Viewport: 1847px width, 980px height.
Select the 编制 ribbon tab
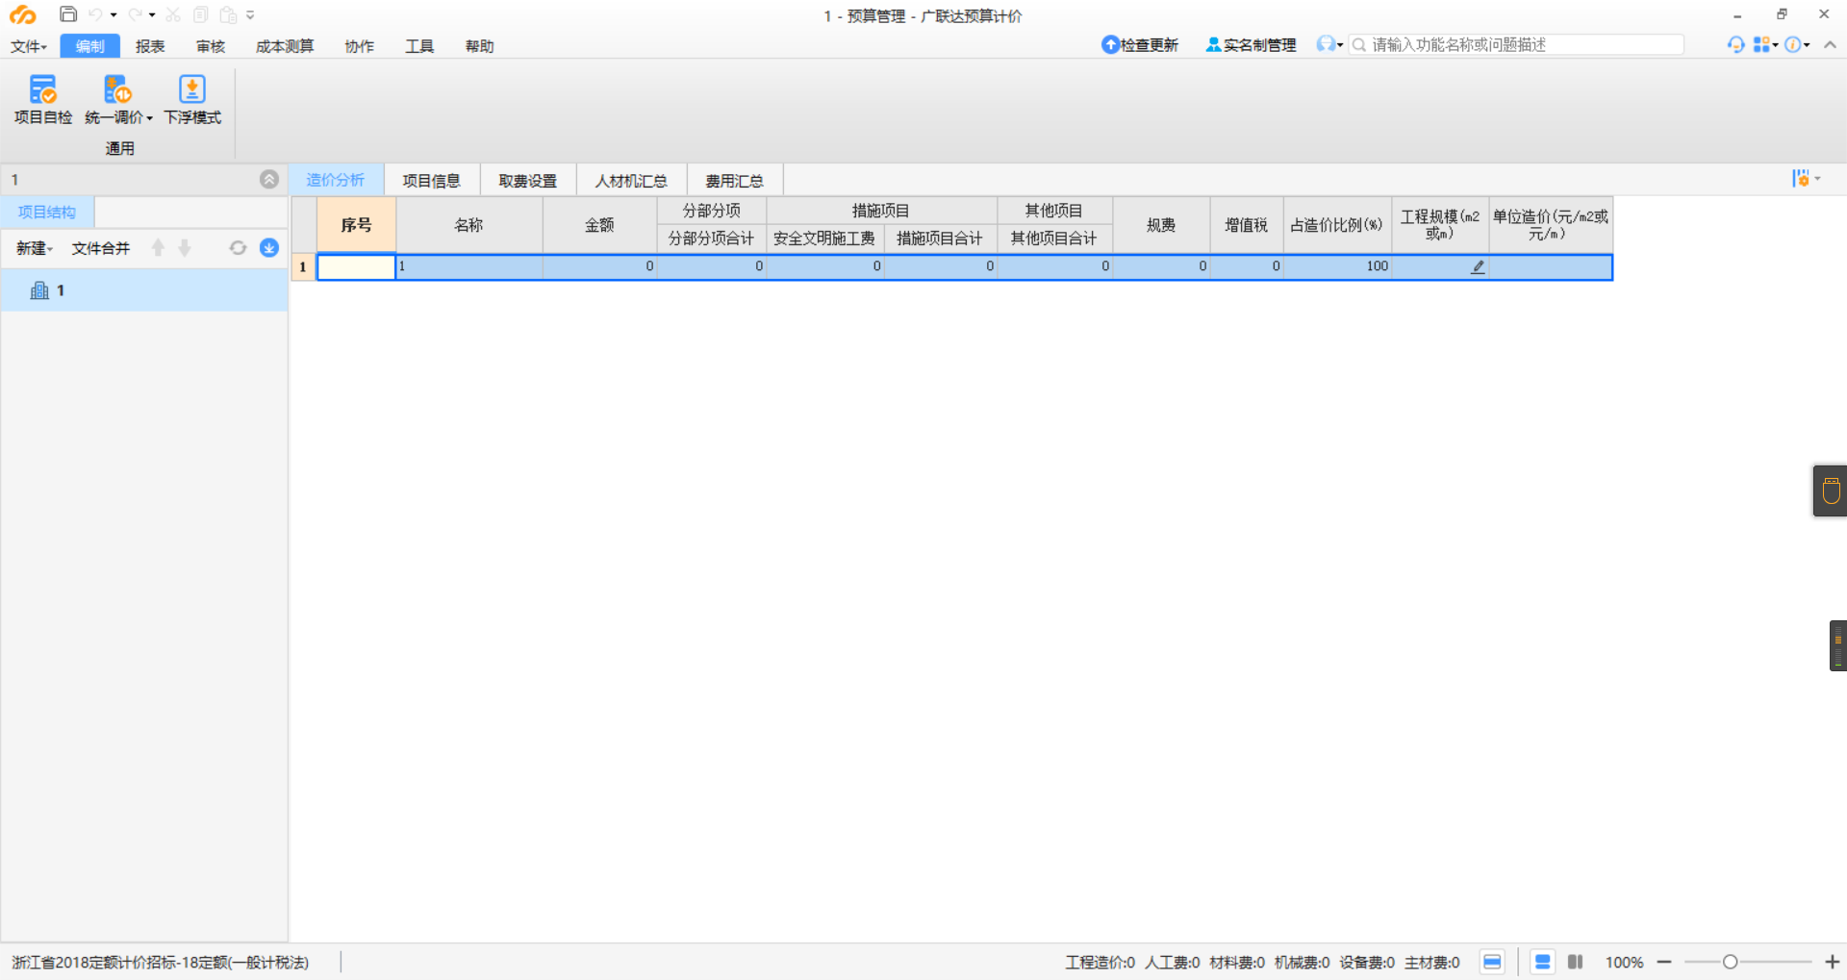(x=89, y=46)
